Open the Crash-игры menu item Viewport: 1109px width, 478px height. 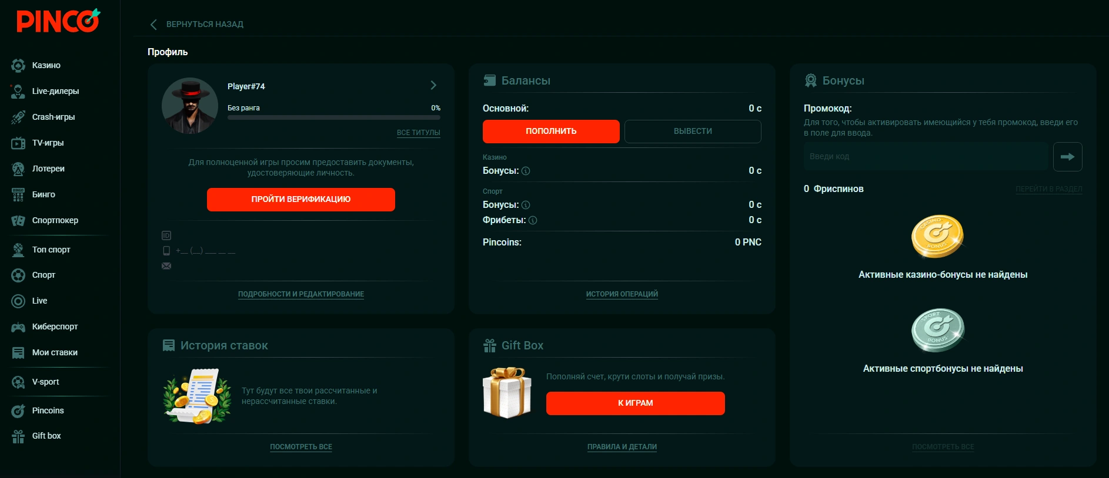[54, 117]
